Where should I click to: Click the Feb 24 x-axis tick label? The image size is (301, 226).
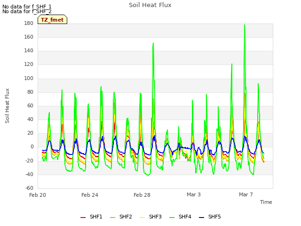coord(90,195)
